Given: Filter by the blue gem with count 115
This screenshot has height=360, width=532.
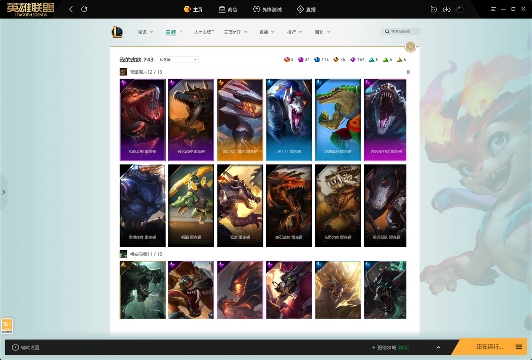Looking at the screenshot, I should [x=317, y=60].
